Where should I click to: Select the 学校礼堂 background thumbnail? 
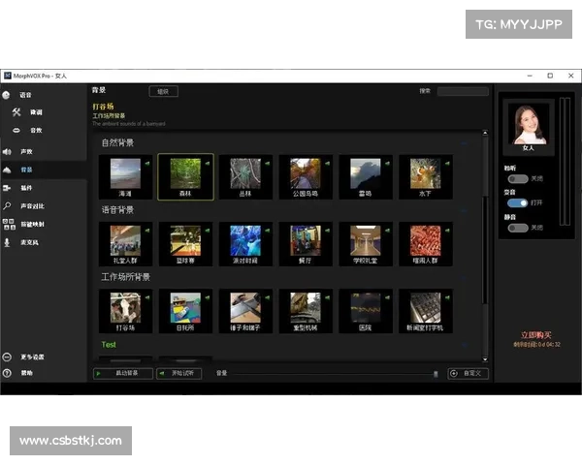(x=366, y=244)
